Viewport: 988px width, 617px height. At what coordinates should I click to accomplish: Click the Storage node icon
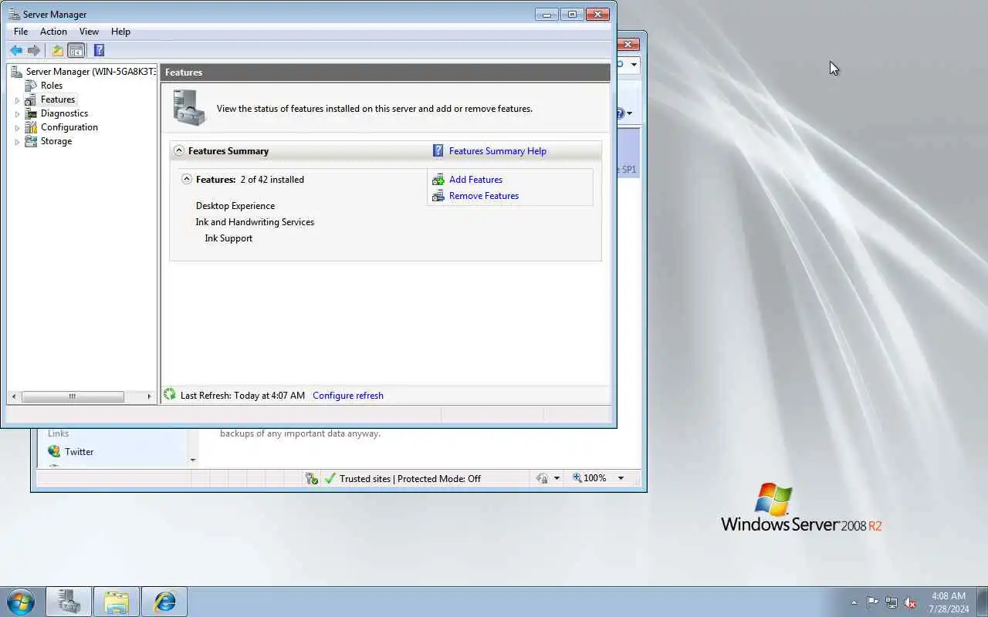pyautogui.click(x=31, y=141)
